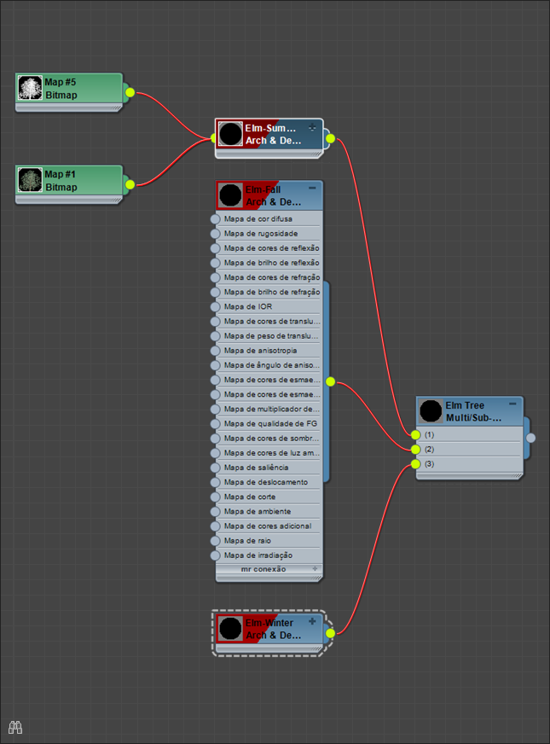Viewport: 550px width, 744px height.
Task: Click socket for Mapa de saliência
Action: coord(215,468)
